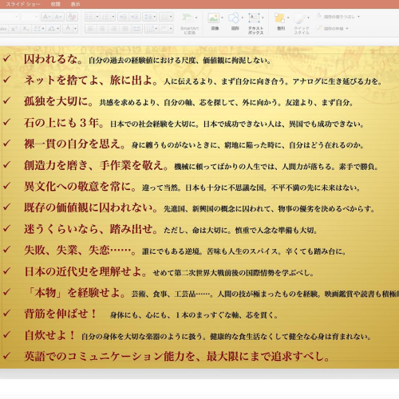Switch to the 校閲 tab
This screenshot has height=399, width=399.
pyautogui.click(x=55, y=4)
